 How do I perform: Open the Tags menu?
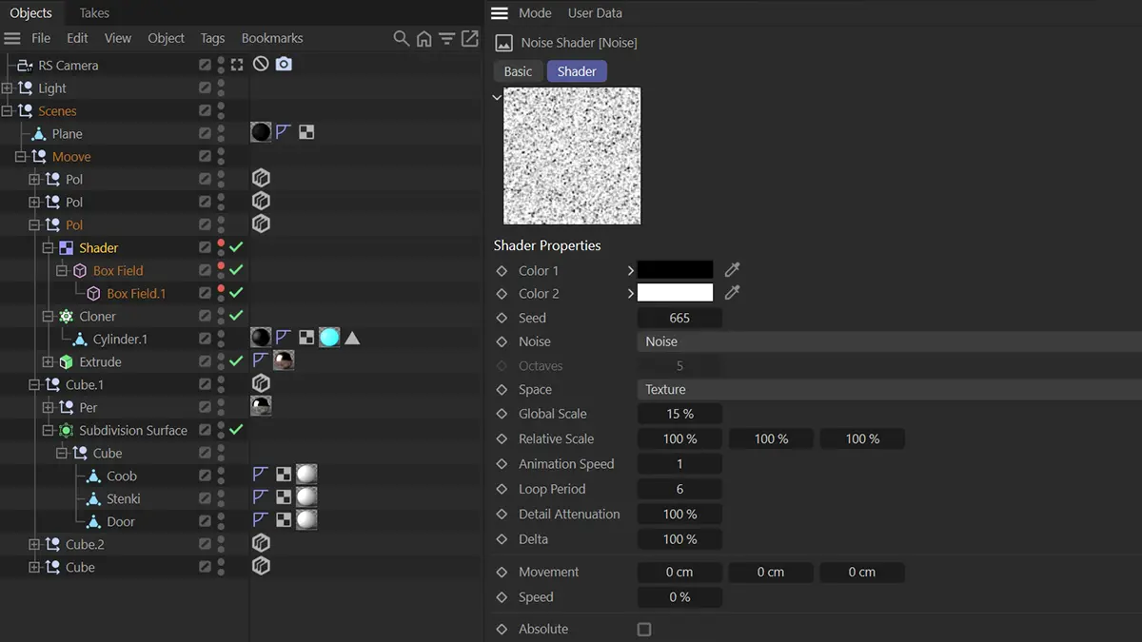[x=212, y=38]
